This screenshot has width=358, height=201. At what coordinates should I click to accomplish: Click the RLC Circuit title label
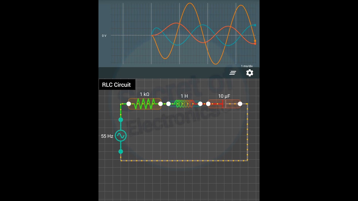click(116, 85)
